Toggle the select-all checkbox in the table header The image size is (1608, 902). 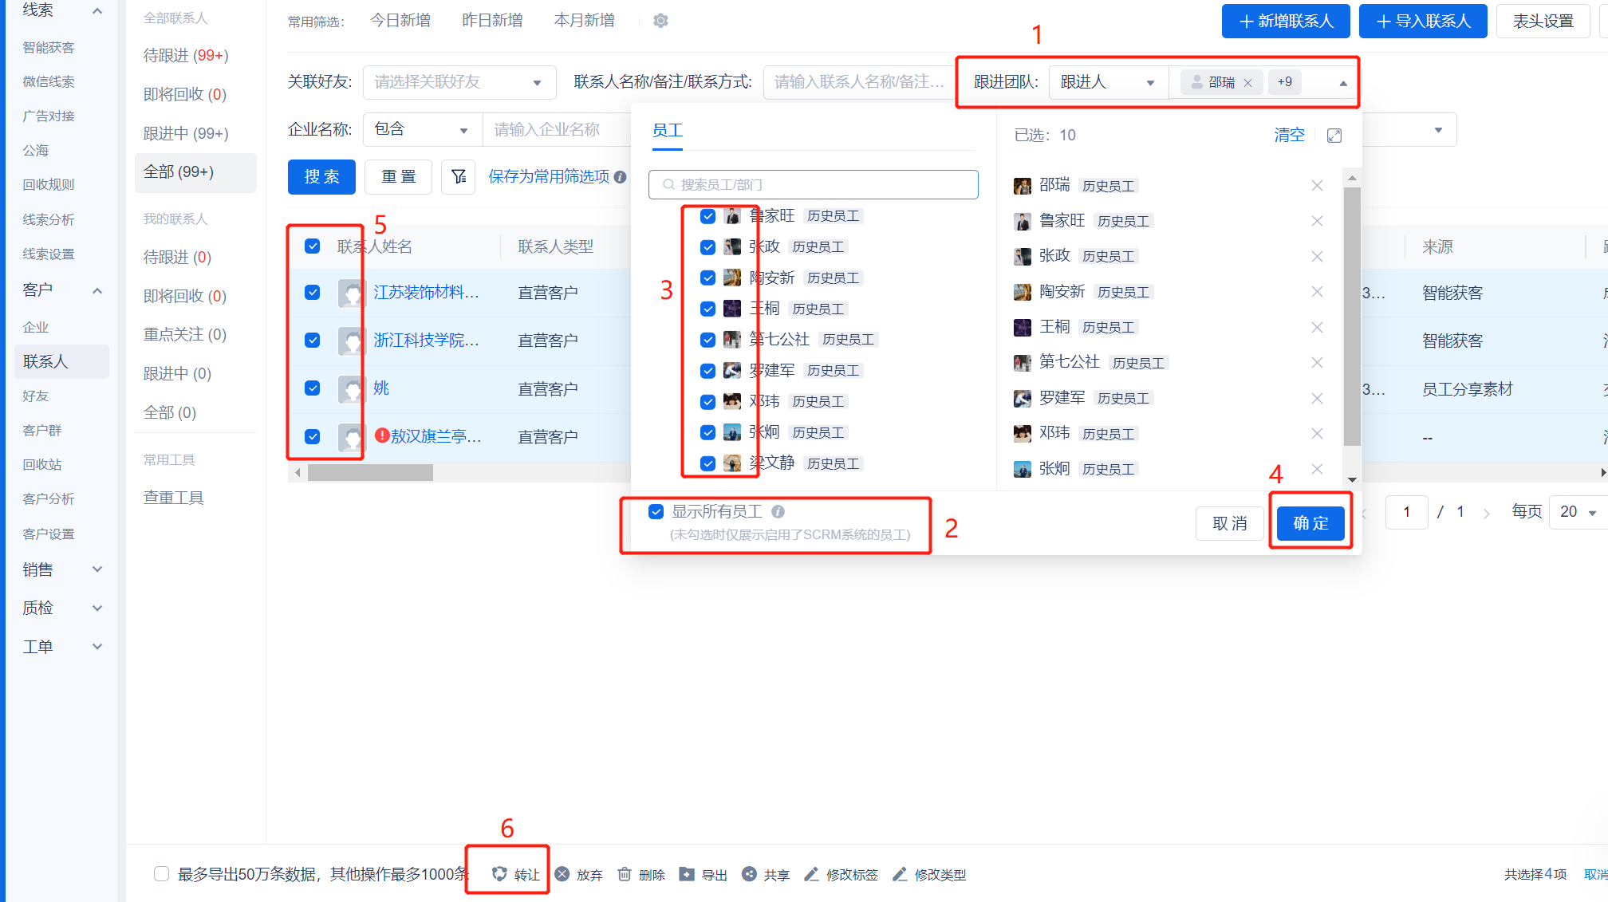[x=313, y=246]
